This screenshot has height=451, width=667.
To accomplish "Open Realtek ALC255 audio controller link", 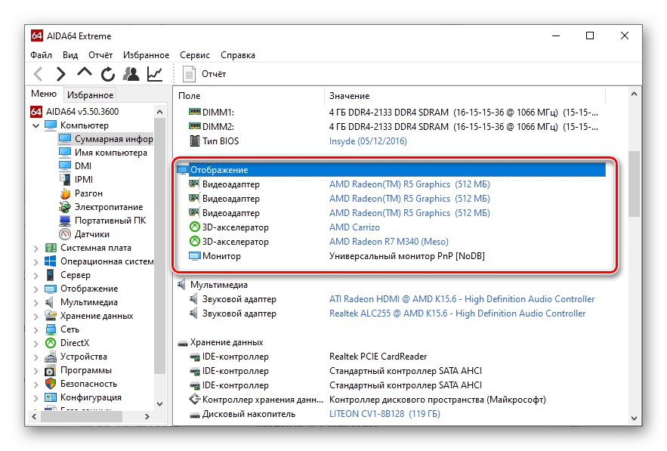I will [x=457, y=314].
